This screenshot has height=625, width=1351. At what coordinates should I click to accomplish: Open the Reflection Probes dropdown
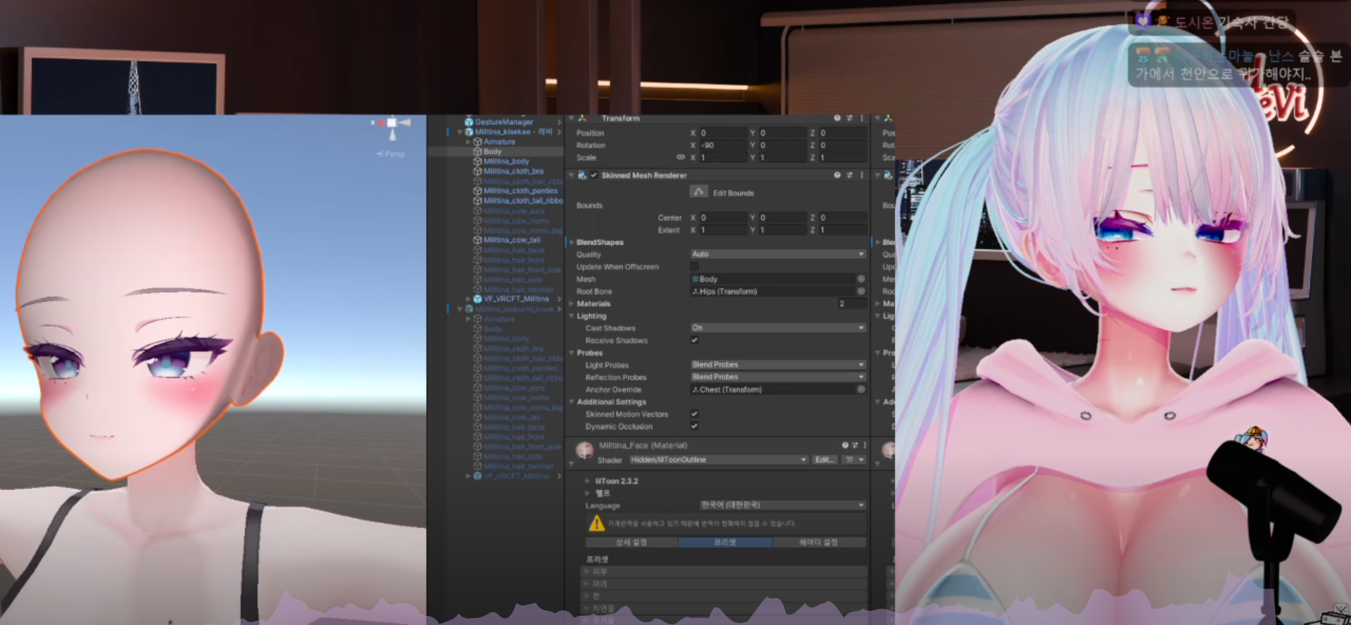coord(778,377)
